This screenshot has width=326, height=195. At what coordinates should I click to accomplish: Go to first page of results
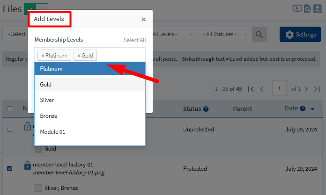[251, 89]
